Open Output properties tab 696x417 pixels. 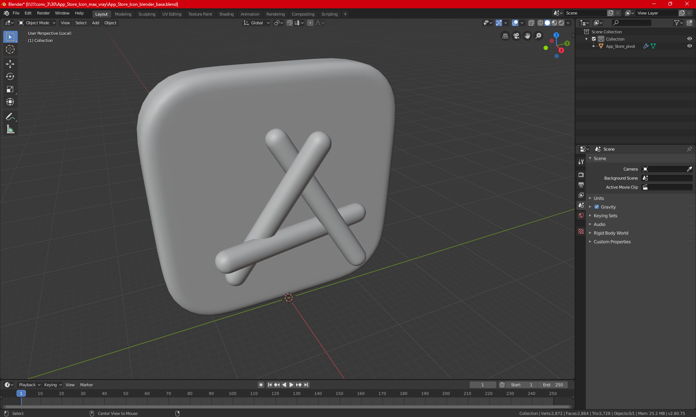(581, 185)
